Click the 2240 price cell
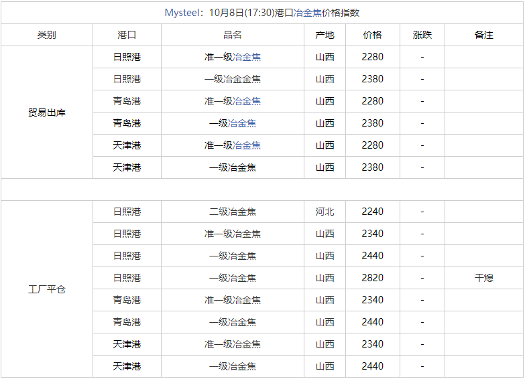This screenshot has width=525, height=379. click(372, 212)
